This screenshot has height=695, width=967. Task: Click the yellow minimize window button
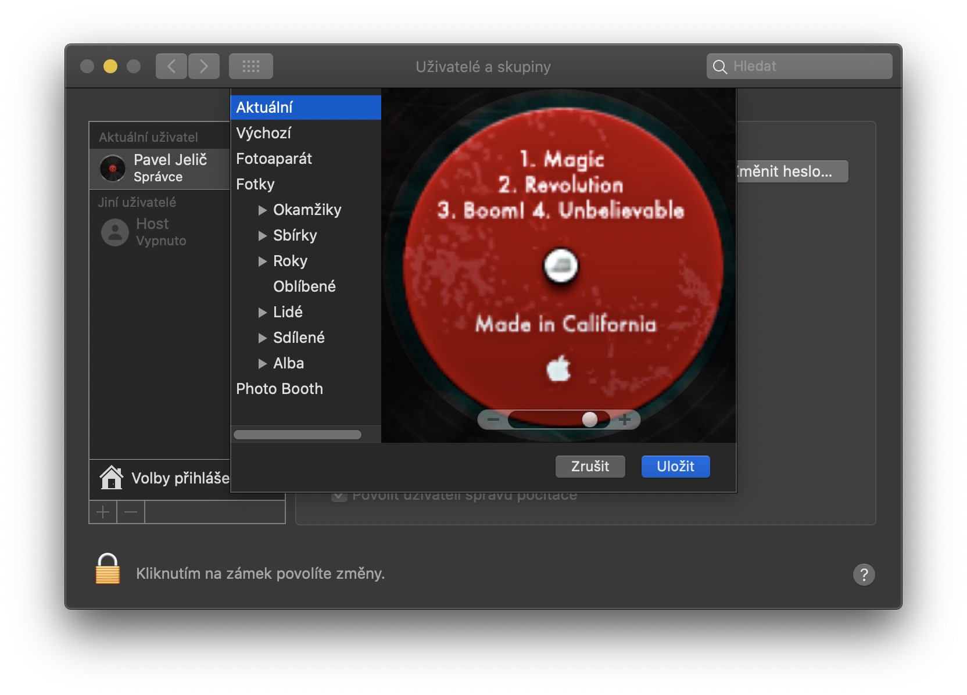coord(110,66)
